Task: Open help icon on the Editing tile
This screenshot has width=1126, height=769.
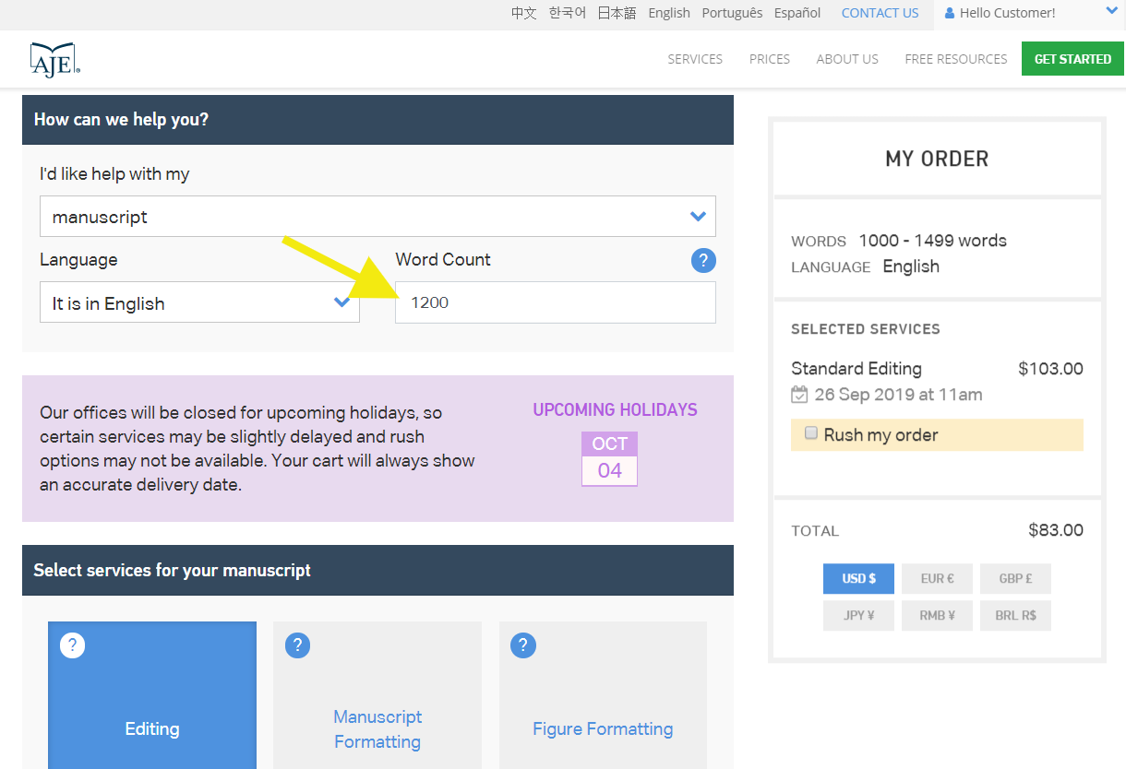Action: click(x=72, y=645)
